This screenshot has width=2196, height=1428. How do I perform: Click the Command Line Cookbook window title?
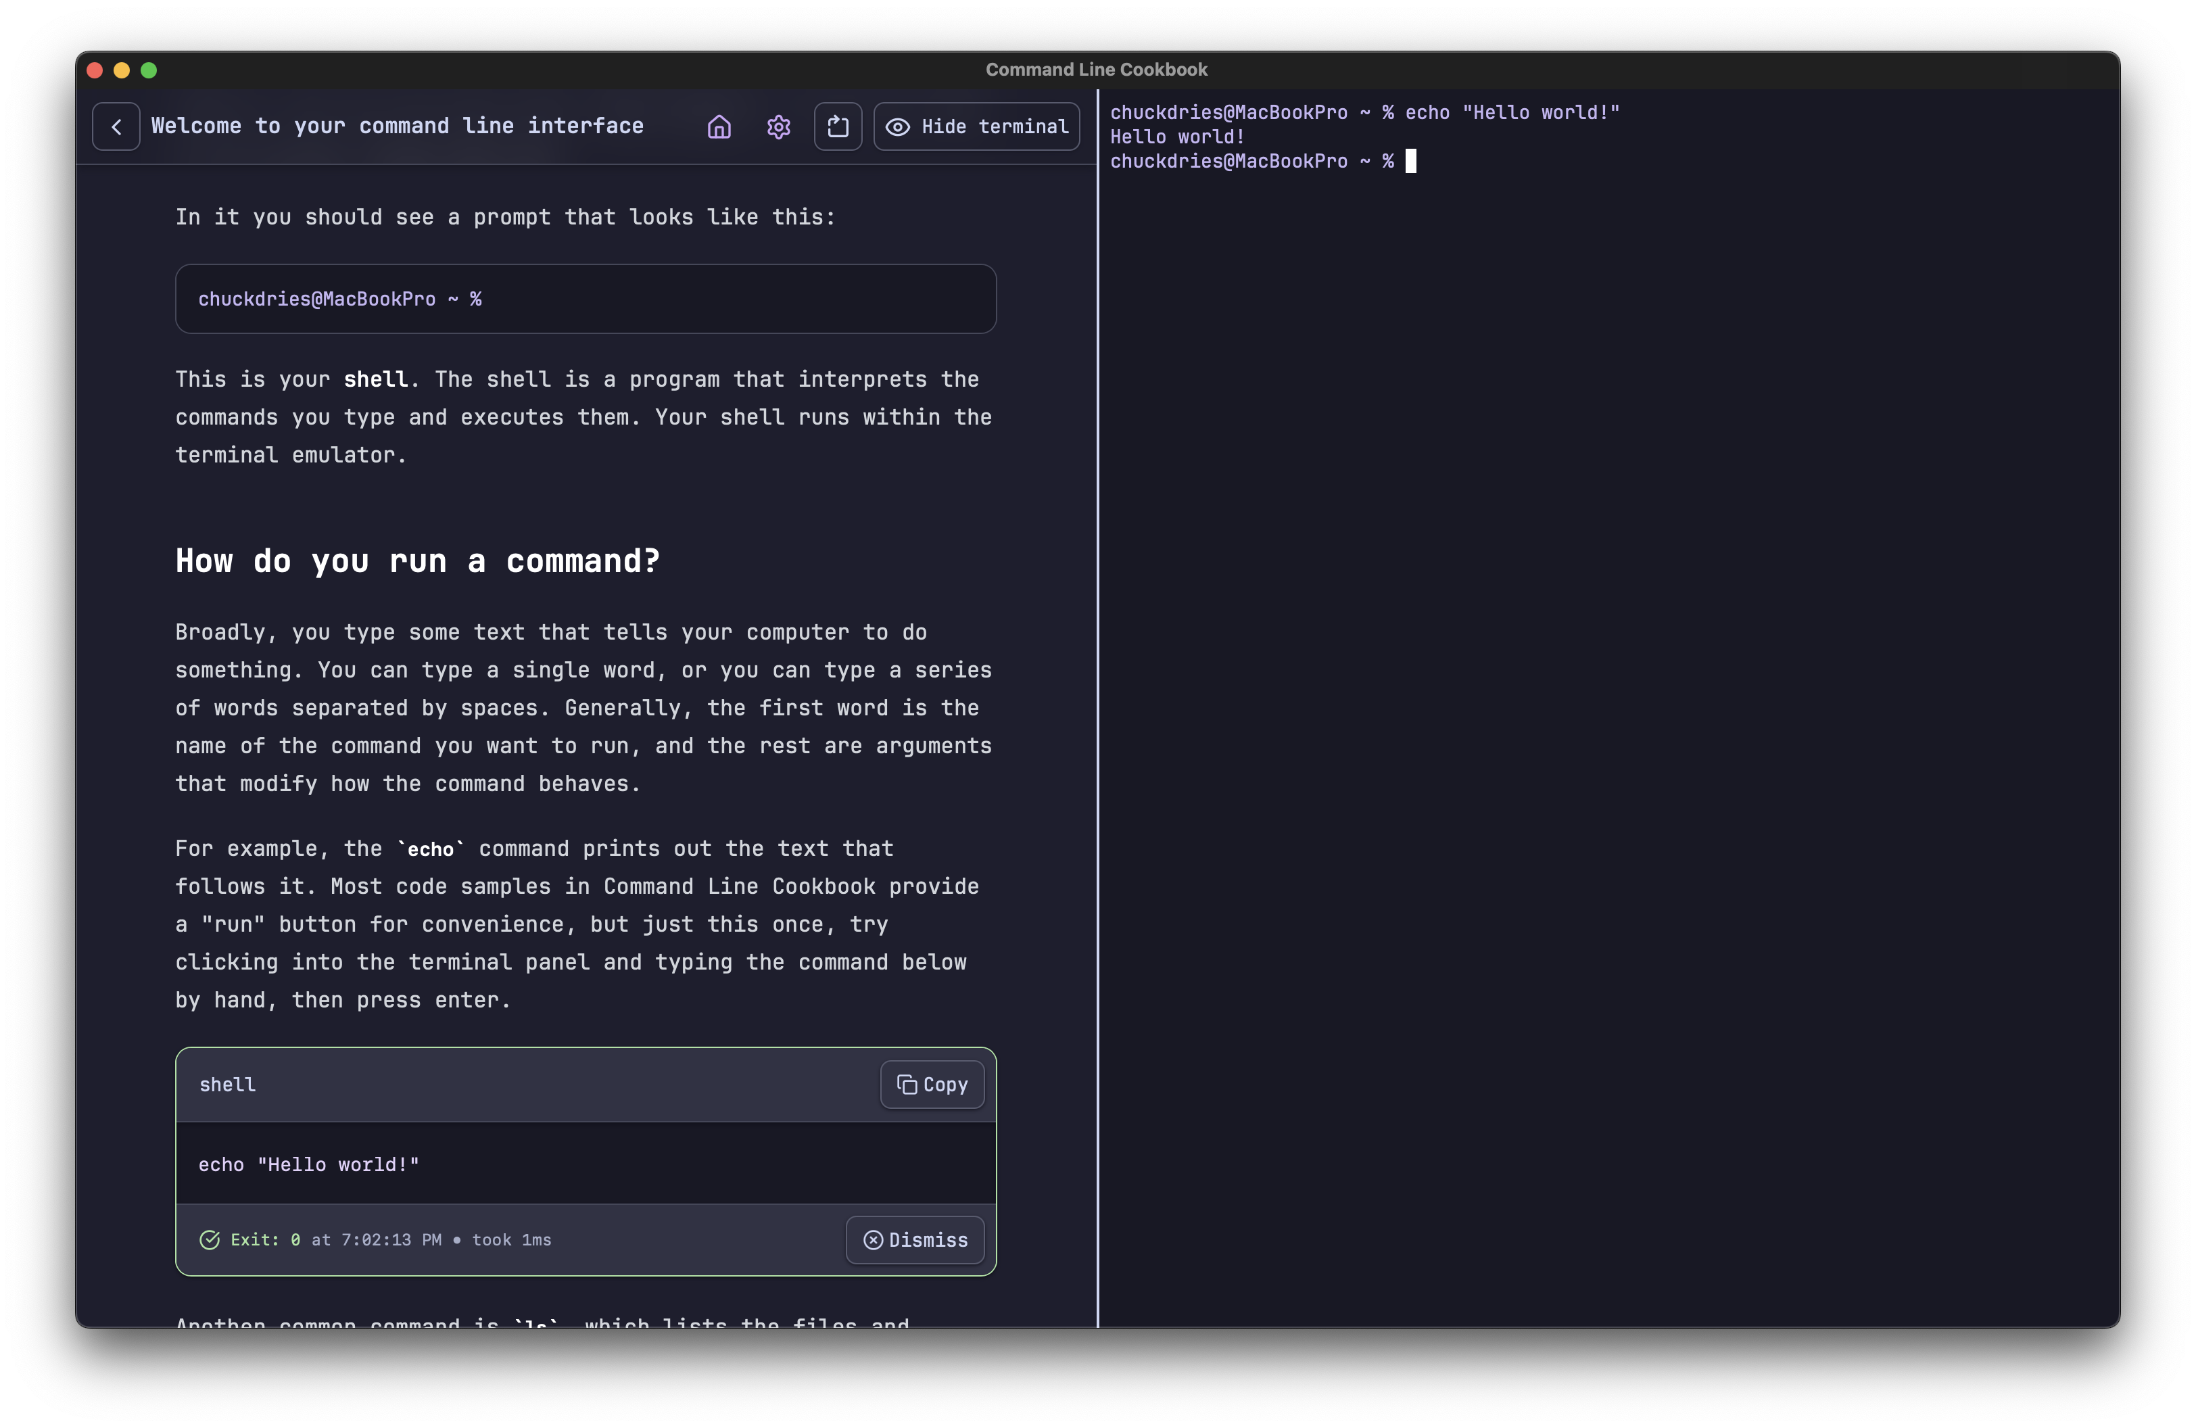[1096, 69]
